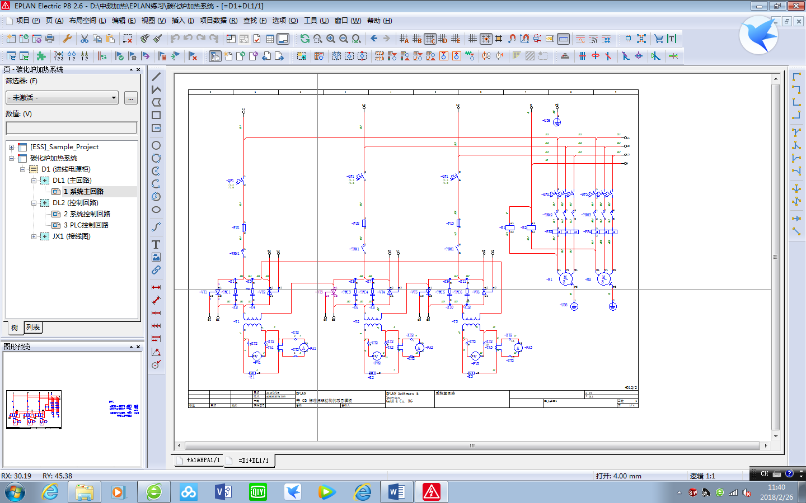Toggle snap to grid button

point(486,39)
